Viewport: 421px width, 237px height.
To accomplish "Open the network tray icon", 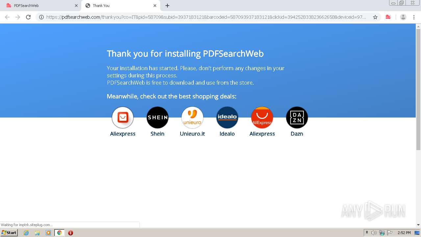I will [382, 233].
